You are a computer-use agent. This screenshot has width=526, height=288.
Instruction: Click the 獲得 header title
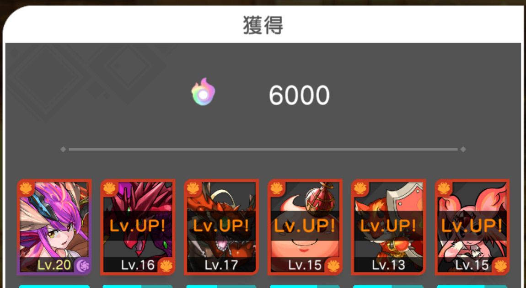point(263,25)
